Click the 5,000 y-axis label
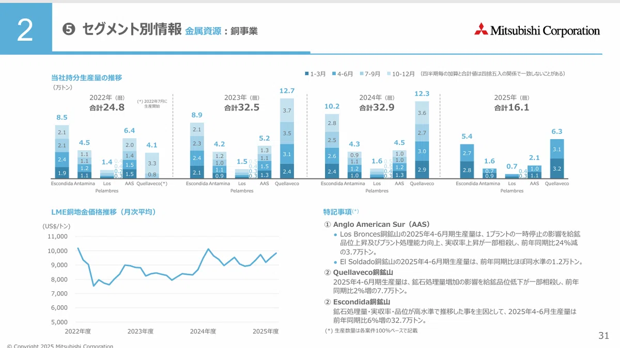The height and width of the screenshot is (348, 620). (59, 322)
